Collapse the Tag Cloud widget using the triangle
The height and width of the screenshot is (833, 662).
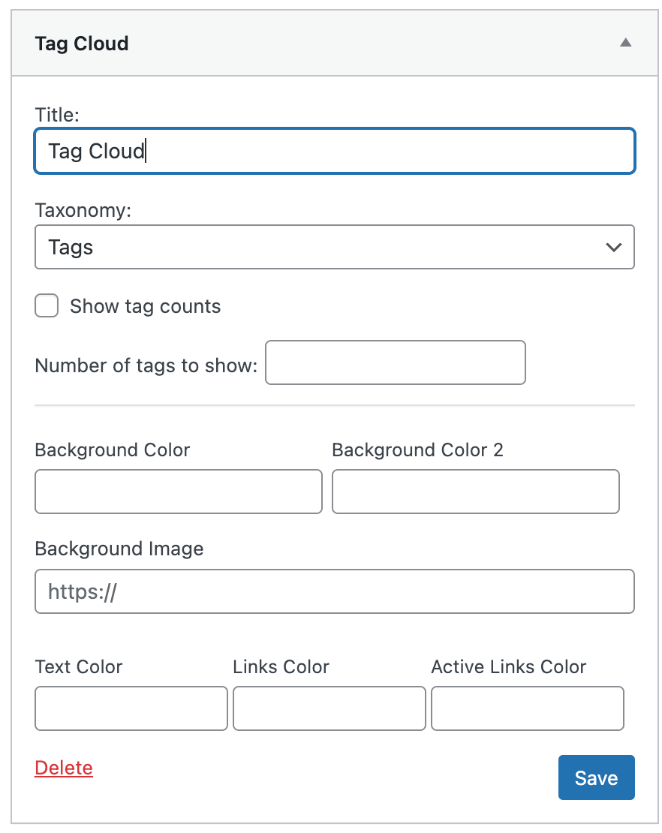625,43
